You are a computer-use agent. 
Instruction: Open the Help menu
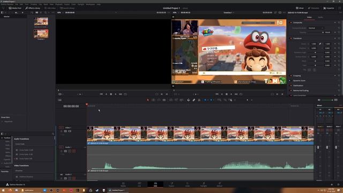(x=99, y=4)
